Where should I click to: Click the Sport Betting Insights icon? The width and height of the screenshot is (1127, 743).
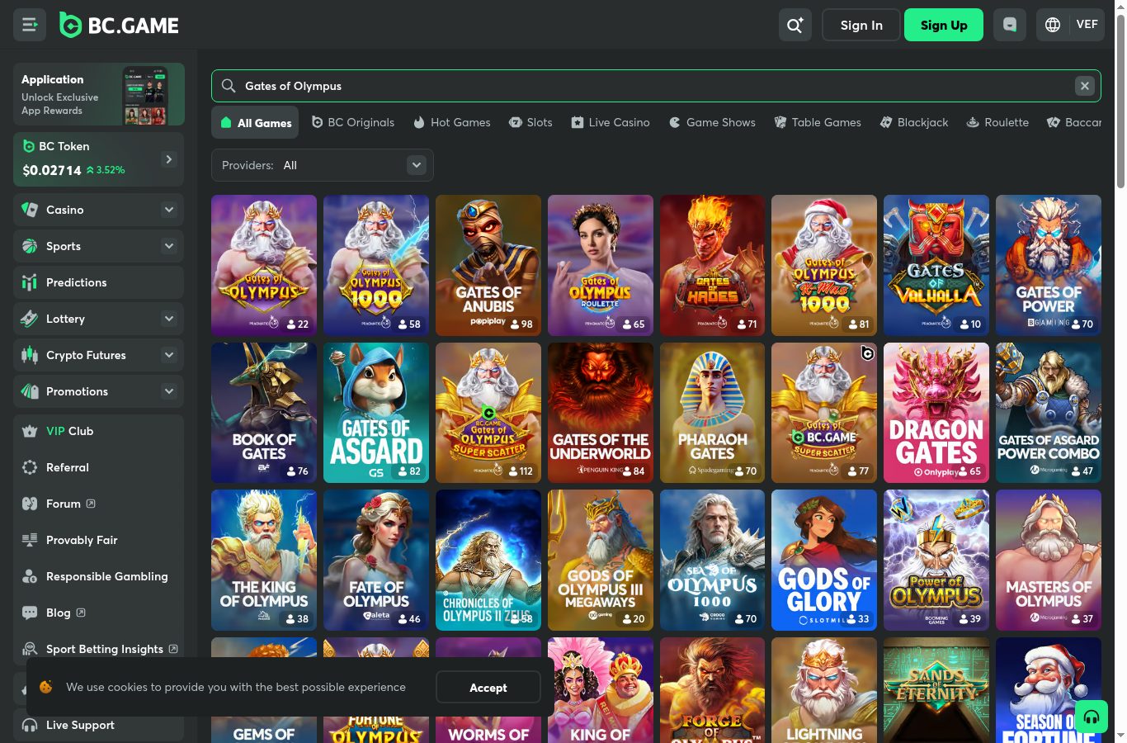tap(30, 649)
